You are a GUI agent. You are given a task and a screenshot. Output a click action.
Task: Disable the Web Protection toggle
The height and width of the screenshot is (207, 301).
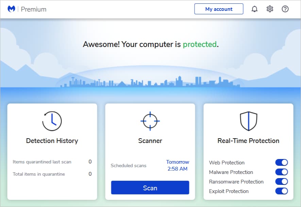pyautogui.click(x=281, y=162)
